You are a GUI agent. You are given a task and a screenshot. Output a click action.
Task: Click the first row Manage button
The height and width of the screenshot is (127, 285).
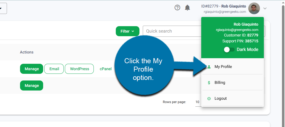[31, 69]
